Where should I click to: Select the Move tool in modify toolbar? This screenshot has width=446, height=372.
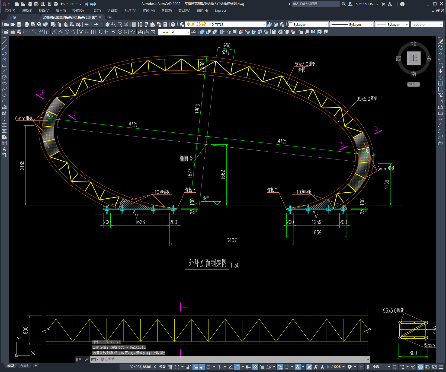(441, 71)
